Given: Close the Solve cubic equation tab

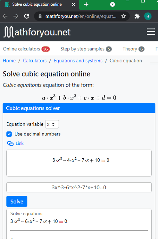Looking at the screenshot, I should pos(73,5).
